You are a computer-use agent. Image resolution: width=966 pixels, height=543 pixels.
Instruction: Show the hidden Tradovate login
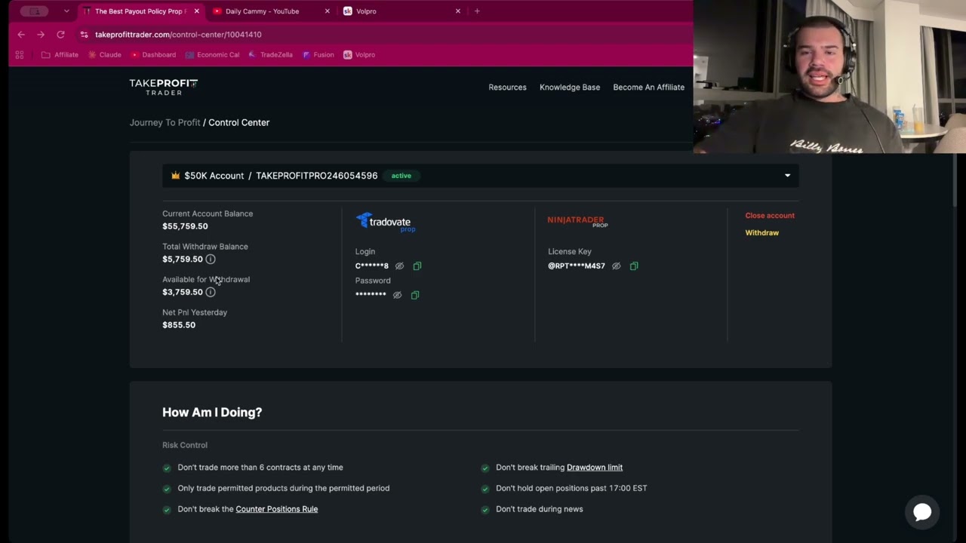(400, 266)
